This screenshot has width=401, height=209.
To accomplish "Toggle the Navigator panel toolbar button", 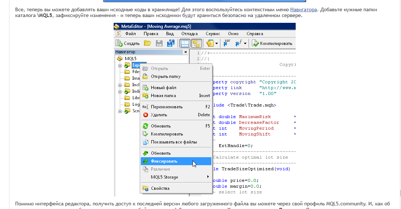I will tap(184, 43).
